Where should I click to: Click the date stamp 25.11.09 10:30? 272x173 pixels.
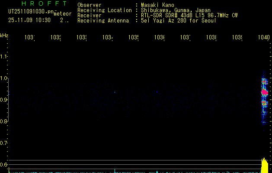pos(29,20)
